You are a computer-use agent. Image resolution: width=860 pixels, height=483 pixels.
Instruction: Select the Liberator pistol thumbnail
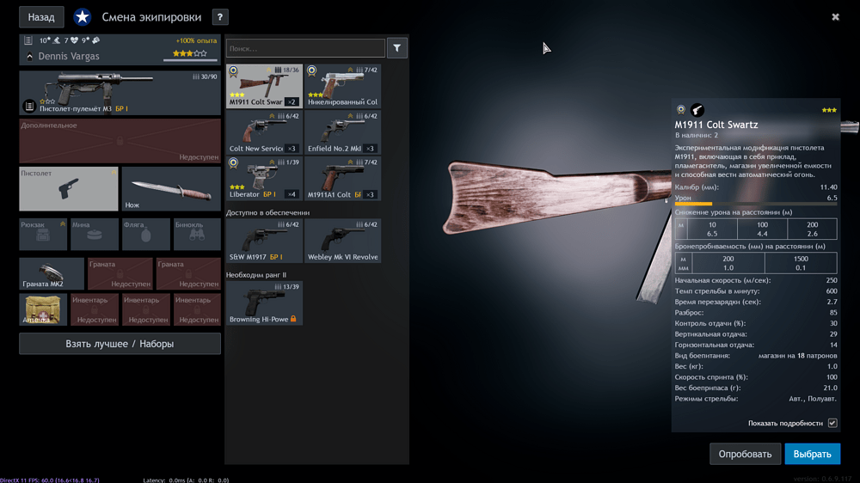pyautogui.click(x=264, y=179)
